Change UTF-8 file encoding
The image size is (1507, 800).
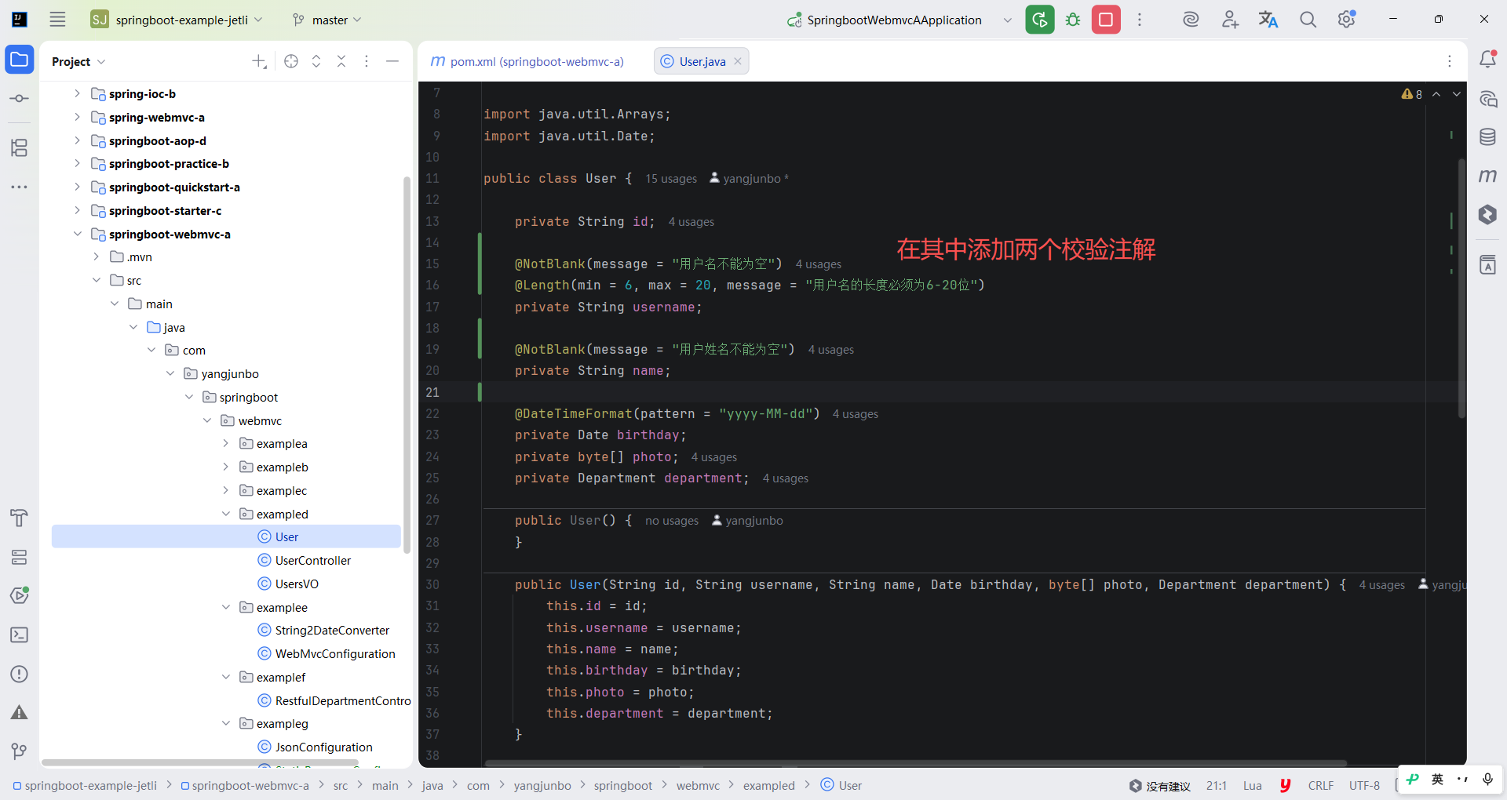(x=1364, y=785)
